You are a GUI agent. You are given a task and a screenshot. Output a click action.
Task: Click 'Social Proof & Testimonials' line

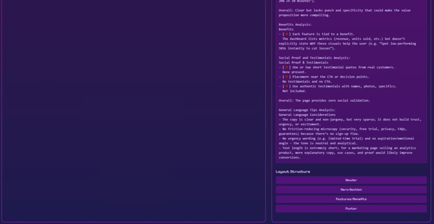[303, 62]
